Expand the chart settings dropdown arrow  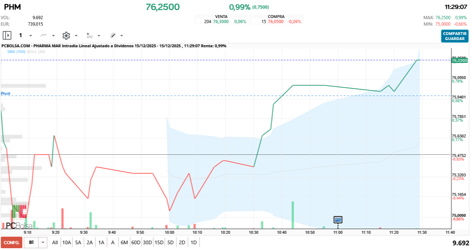coord(76,36)
